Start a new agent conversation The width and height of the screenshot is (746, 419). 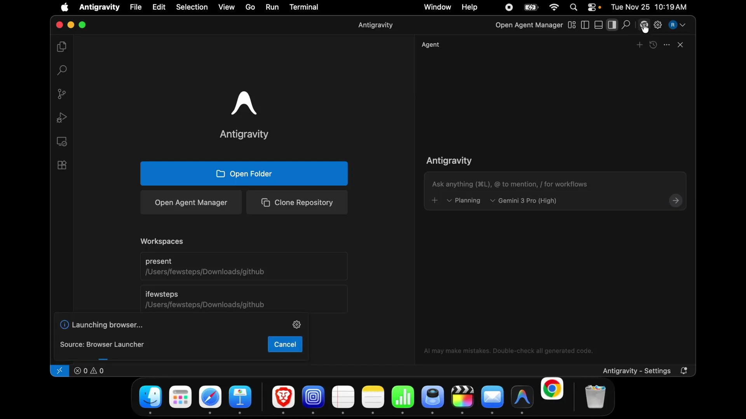(640, 45)
